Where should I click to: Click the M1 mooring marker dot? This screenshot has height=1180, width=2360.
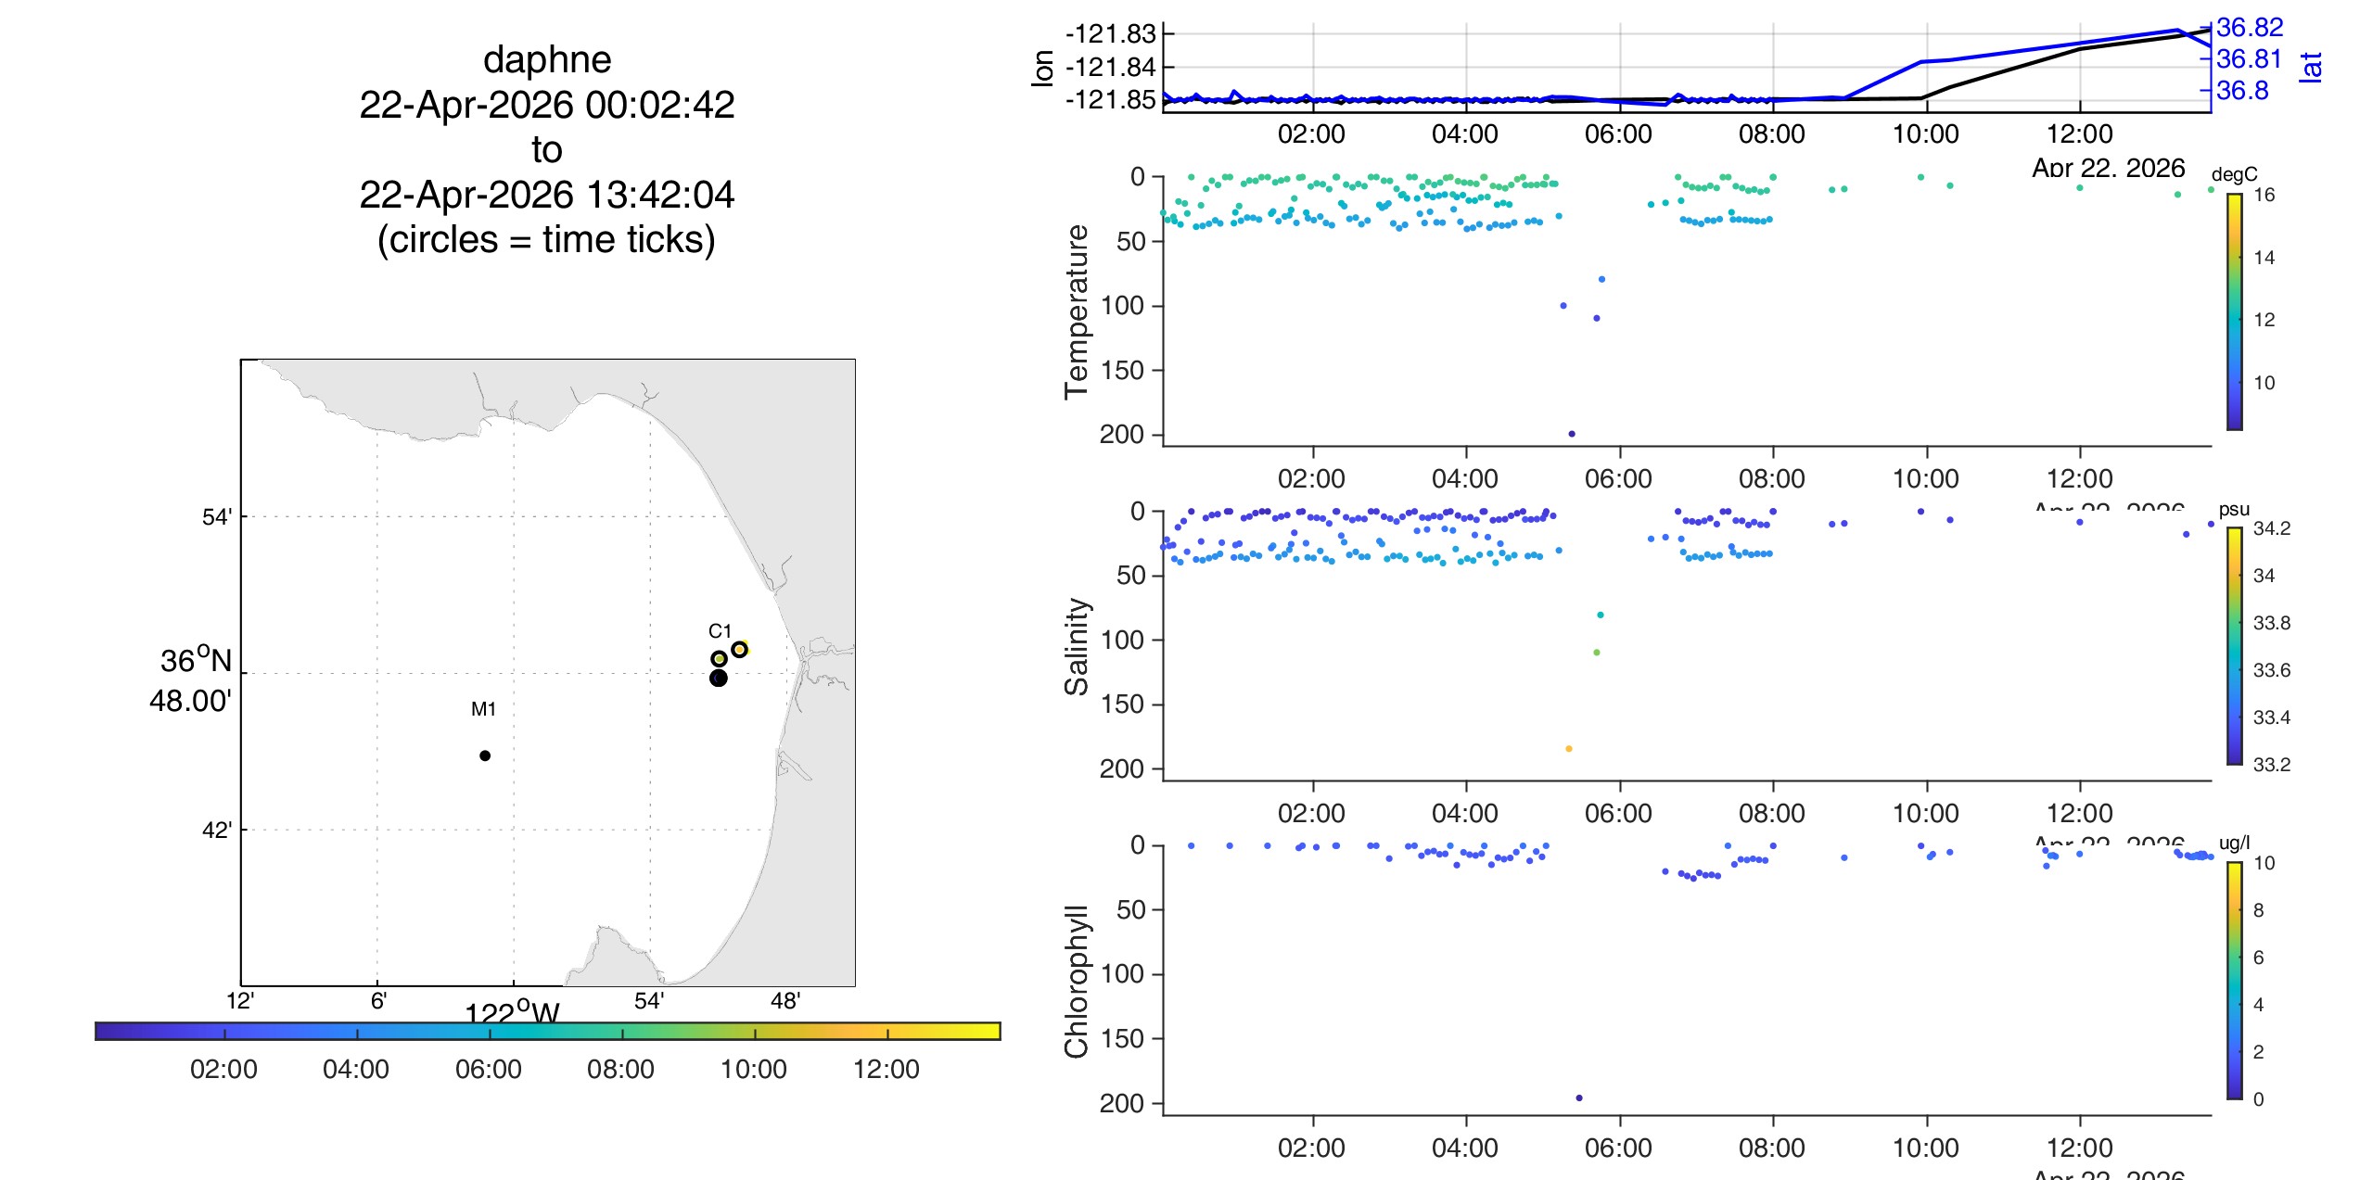pos(485,755)
